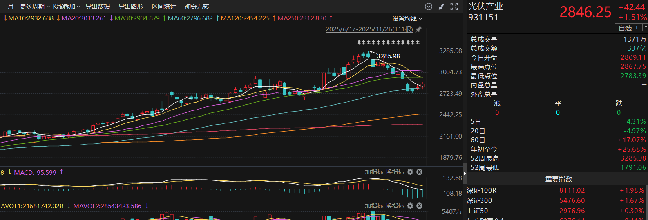
Task: Click MA60:2796.682 indicator label
Action: 190,18
